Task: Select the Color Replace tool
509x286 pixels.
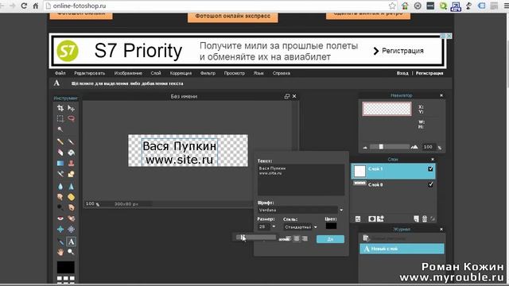Action: 60,174
